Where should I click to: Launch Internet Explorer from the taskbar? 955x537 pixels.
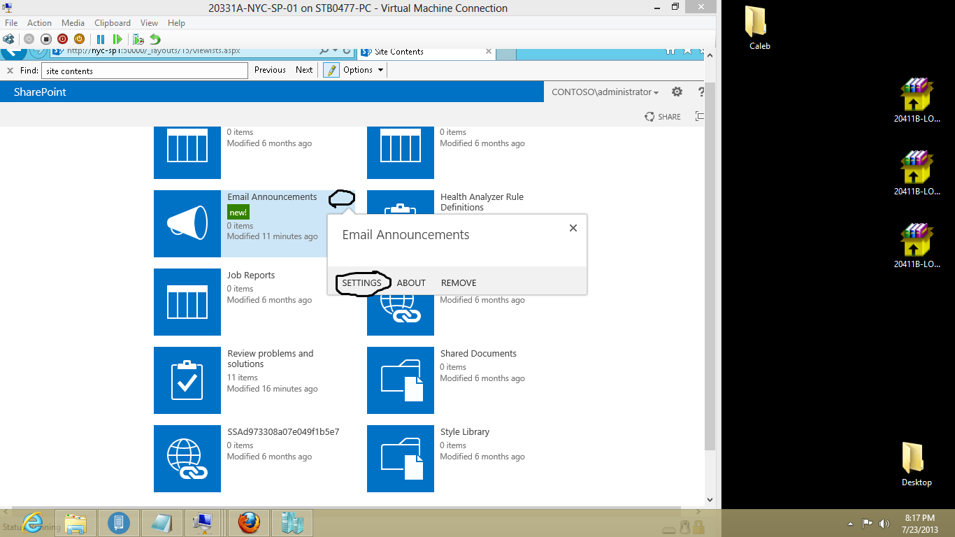coord(32,522)
